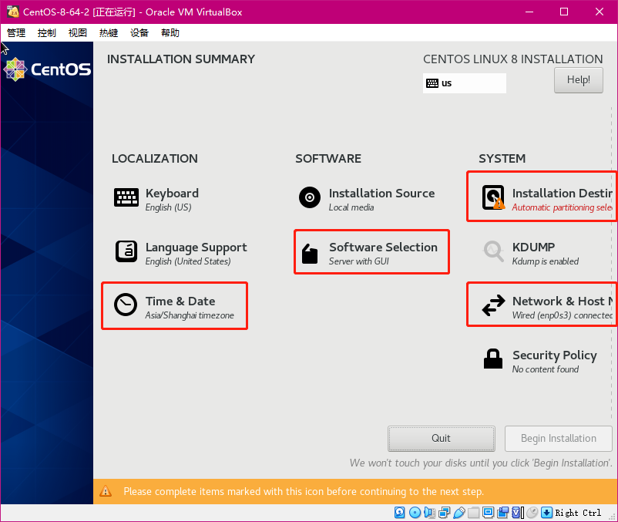618x522 pixels.
Task: Click the recording icon in VirtualBox status bar
Action: pos(502,513)
